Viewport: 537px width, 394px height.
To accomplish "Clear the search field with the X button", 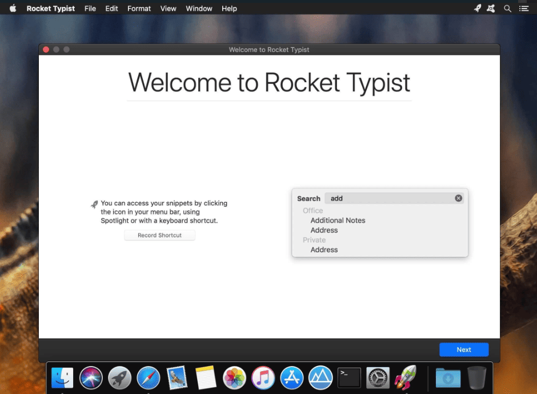I will (458, 198).
